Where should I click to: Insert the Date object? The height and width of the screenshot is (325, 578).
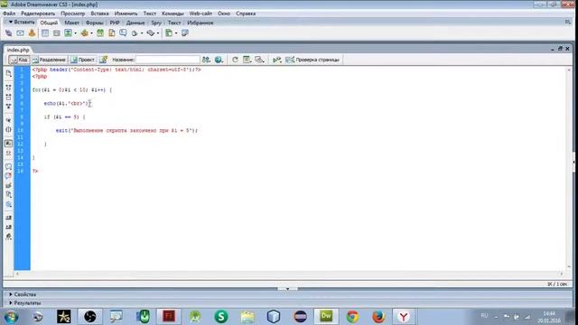point(100,33)
